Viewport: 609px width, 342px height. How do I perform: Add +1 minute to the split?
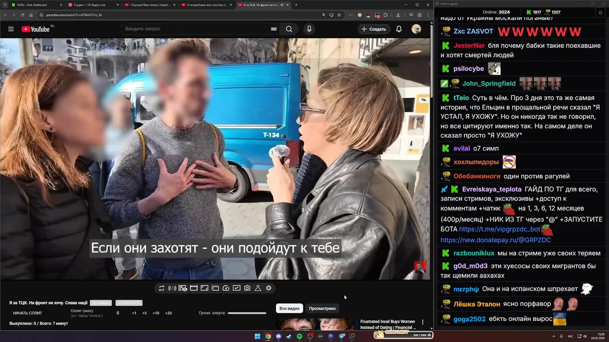(134, 313)
